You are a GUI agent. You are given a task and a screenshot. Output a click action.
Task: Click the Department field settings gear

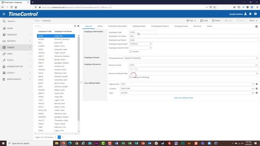pyautogui.click(x=257, y=84)
